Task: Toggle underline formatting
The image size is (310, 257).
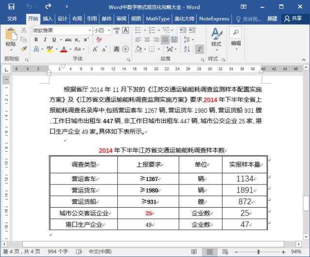Action: 54,40
